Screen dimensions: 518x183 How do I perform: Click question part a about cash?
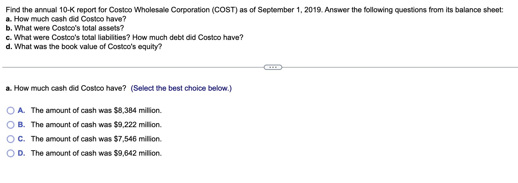65,19
